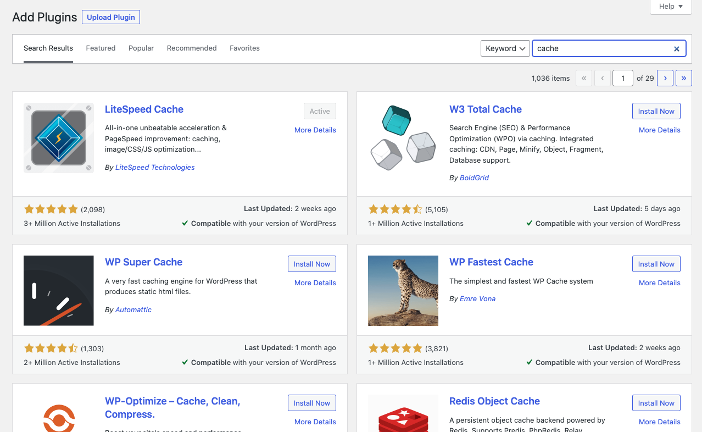Open the LiteSpeed Cache plugin icon
Image resolution: width=702 pixels, height=432 pixels.
pos(59,138)
